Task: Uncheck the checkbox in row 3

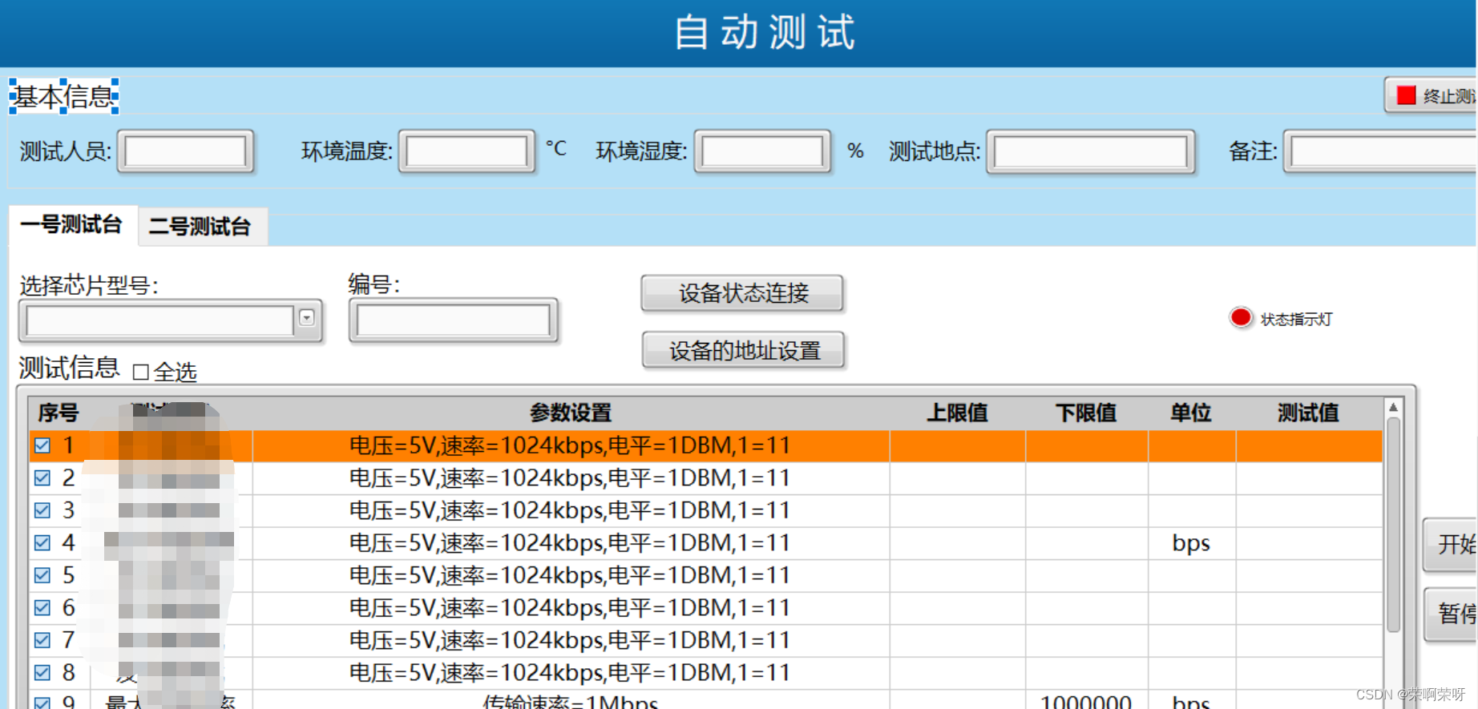Action: pyautogui.click(x=42, y=510)
